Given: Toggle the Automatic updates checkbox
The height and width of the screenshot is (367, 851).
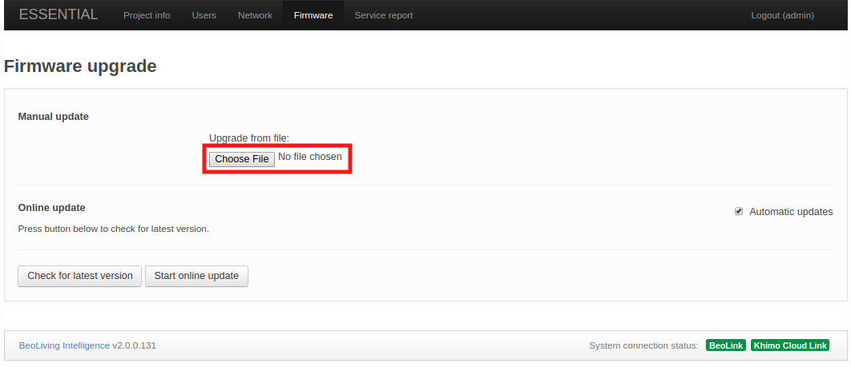Looking at the screenshot, I should [x=739, y=212].
